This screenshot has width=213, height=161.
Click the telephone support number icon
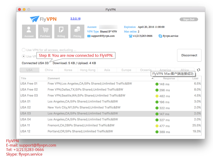(131, 36)
